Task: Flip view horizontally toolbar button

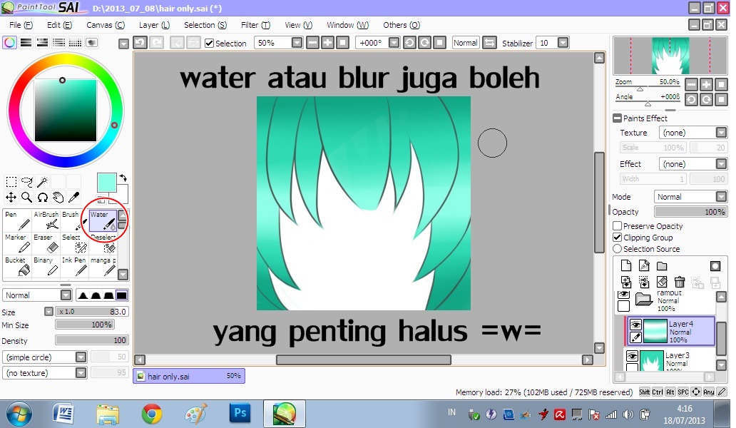Action: (x=489, y=43)
